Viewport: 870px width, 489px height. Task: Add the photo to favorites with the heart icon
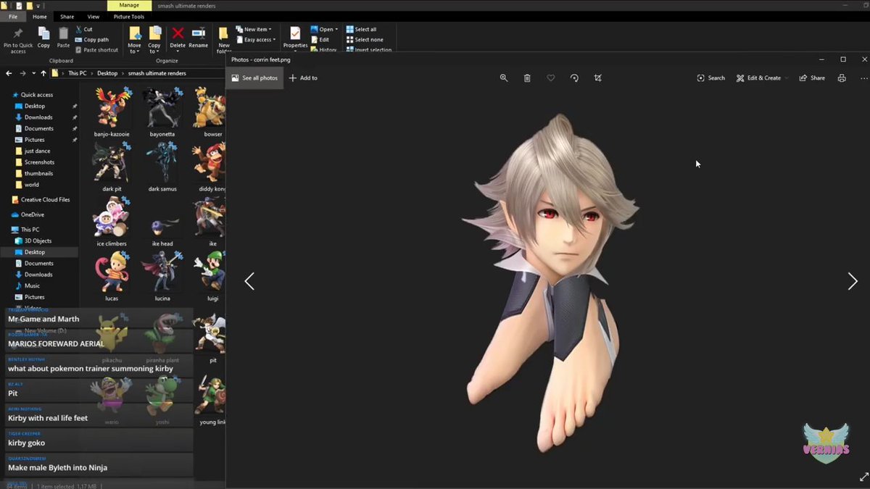tap(551, 78)
